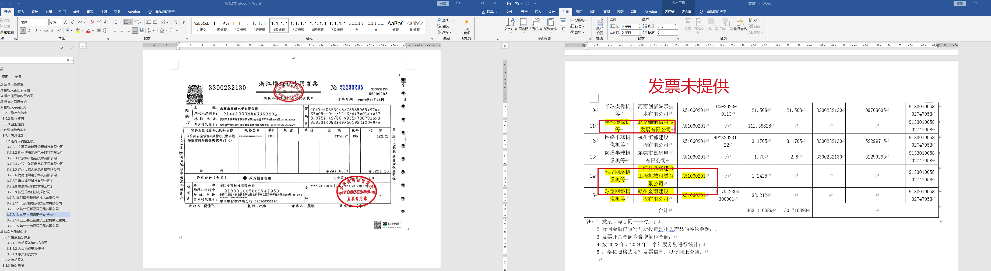Open the 审阅 tab in the left window
The width and height of the screenshot is (991, 271).
(90, 12)
